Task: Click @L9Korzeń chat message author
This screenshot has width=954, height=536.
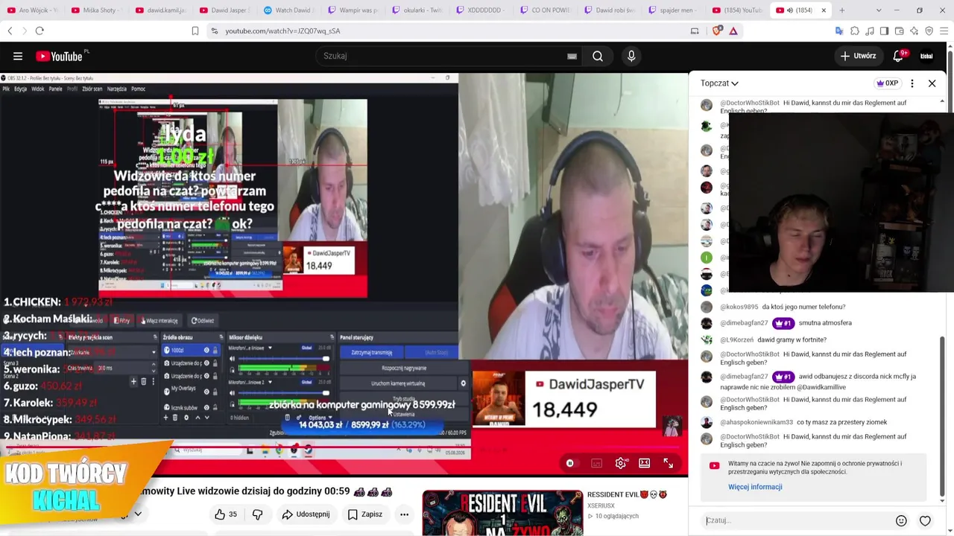Action: coord(736,340)
